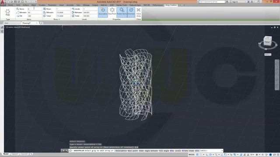
Task: Open the Quick Access toolbar dropdown arrow
Action: point(36,2)
